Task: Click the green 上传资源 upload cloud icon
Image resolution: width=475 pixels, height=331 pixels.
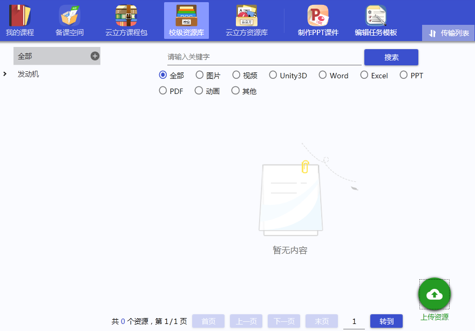Action: tap(435, 294)
